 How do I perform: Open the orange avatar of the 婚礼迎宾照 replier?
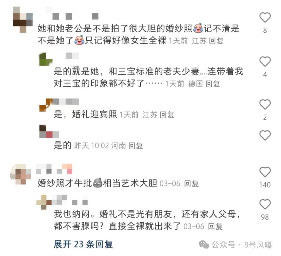tap(46, 105)
